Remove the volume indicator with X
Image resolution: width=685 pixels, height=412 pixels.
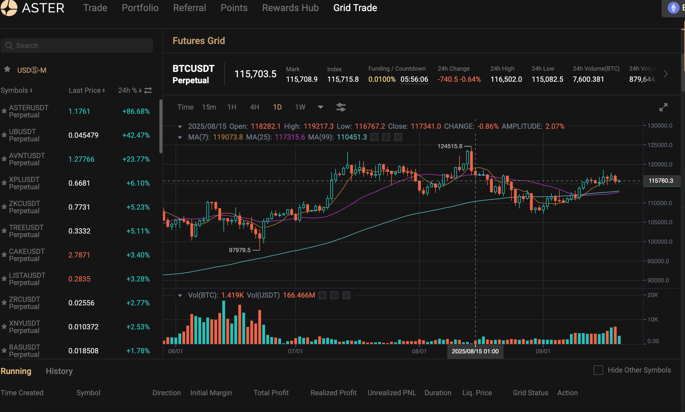coord(346,296)
